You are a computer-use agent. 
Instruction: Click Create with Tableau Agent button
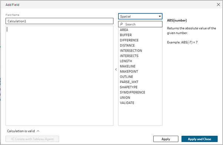click(32, 139)
